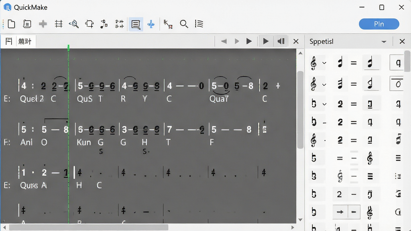This screenshot has height=231, width=411.
Task: Select lyric 'Qura A' in third staff
Action: click(33, 185)
